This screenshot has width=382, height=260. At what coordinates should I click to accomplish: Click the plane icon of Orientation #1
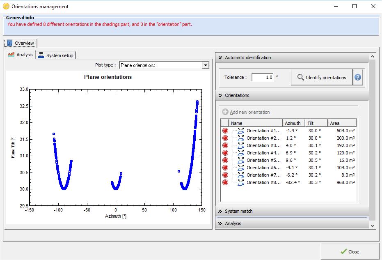pos(241,131)
